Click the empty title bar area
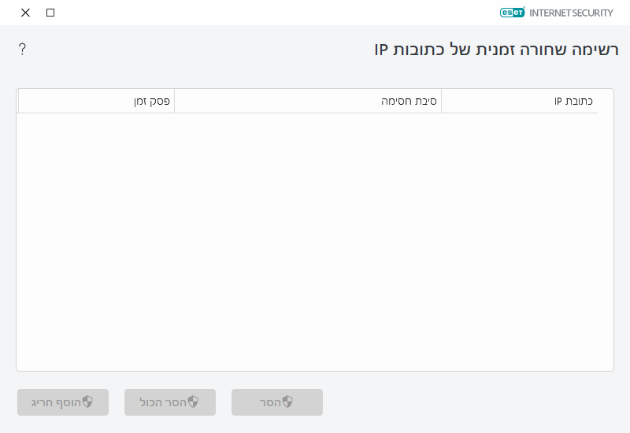630x433 pixels. [x=276, y=13]
